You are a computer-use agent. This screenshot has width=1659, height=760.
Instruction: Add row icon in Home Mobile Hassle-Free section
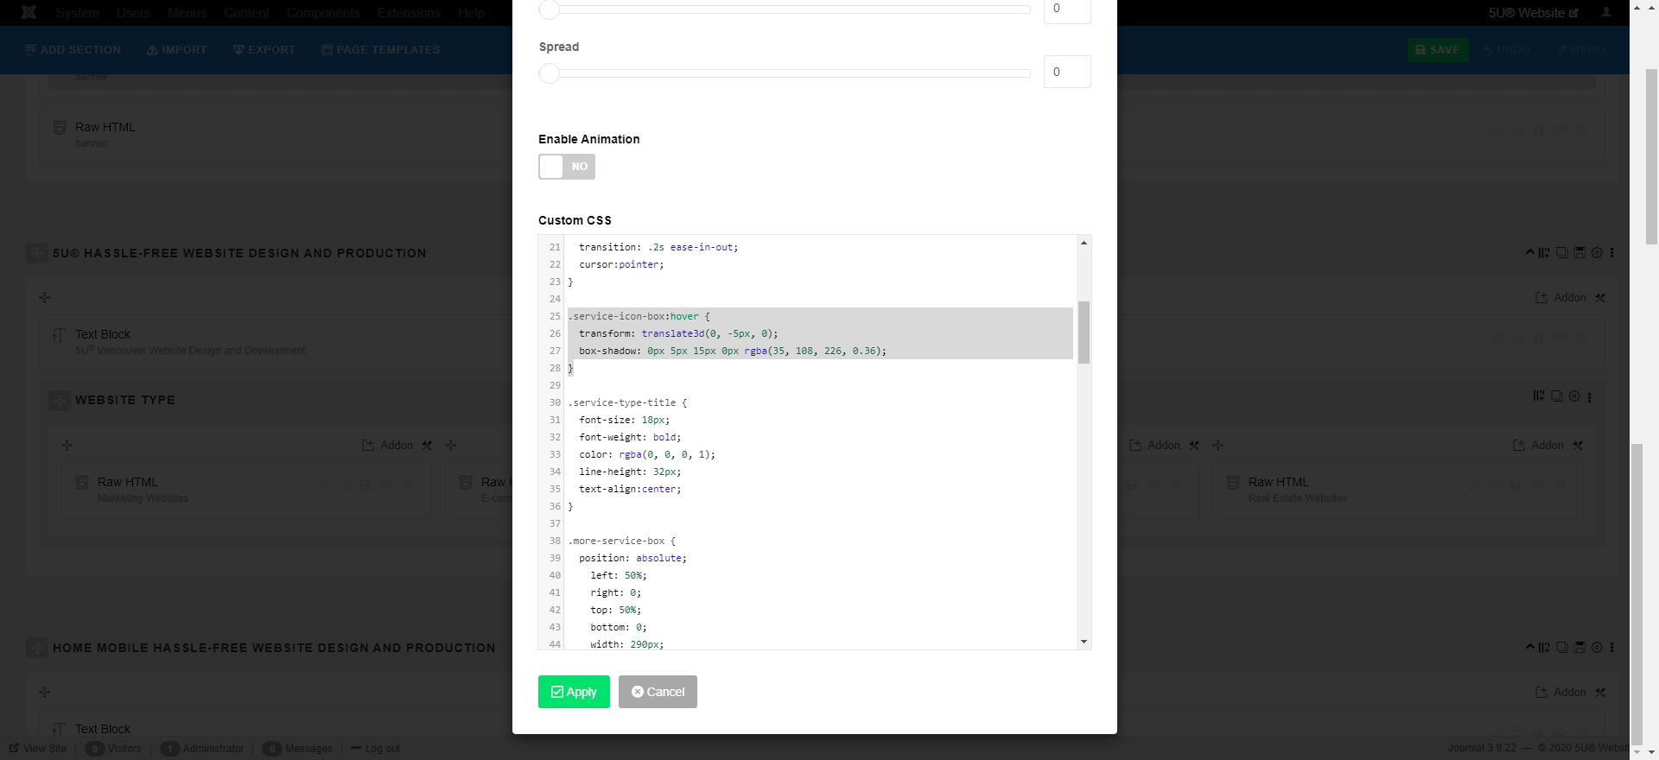coord(1544,647)
